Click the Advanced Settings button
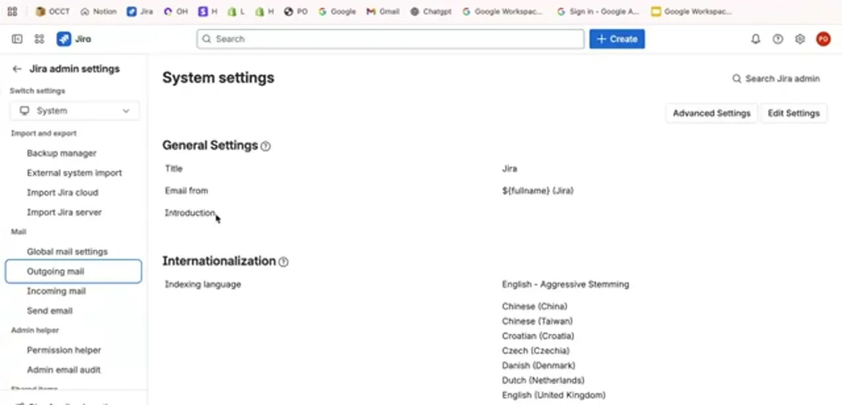This screenshot has width=842, height=405. [712, 113]
